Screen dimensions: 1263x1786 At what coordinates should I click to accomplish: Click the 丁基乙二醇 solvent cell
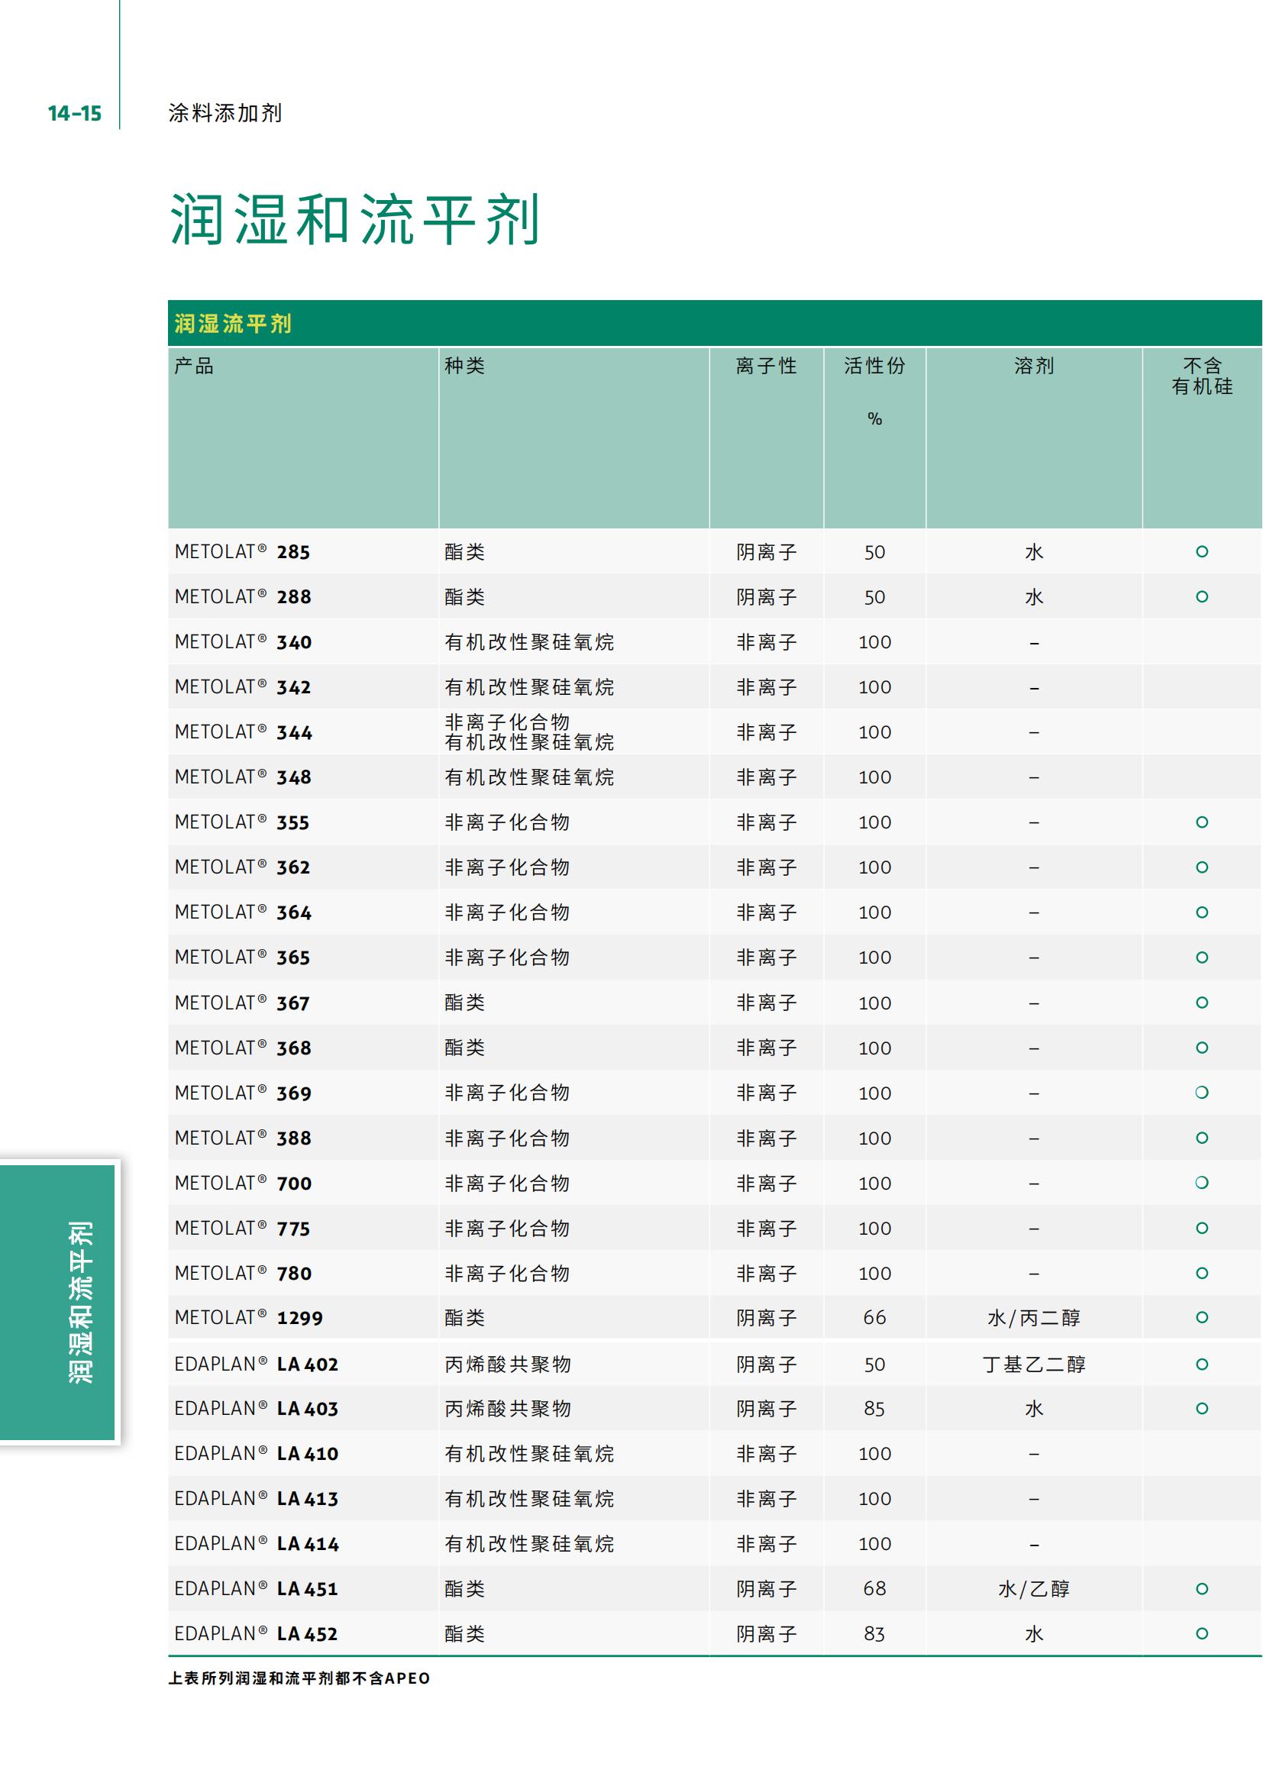coord(1034,1364)
